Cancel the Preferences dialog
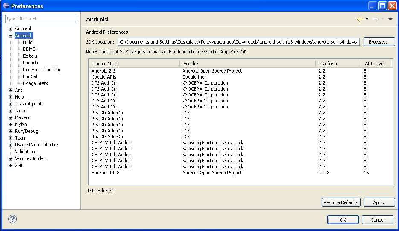Screen dimensions: 399x231 [377, 220]
